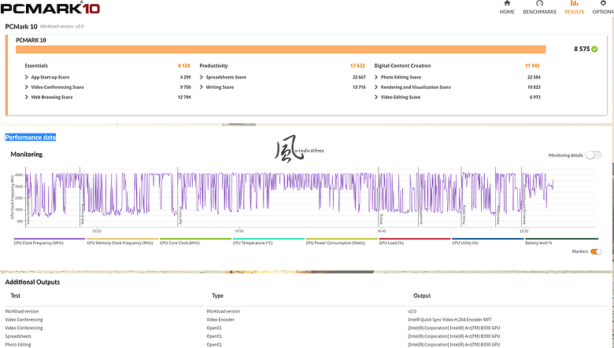
Task: Click the Productivity group heading
Action: pos(213,66)
